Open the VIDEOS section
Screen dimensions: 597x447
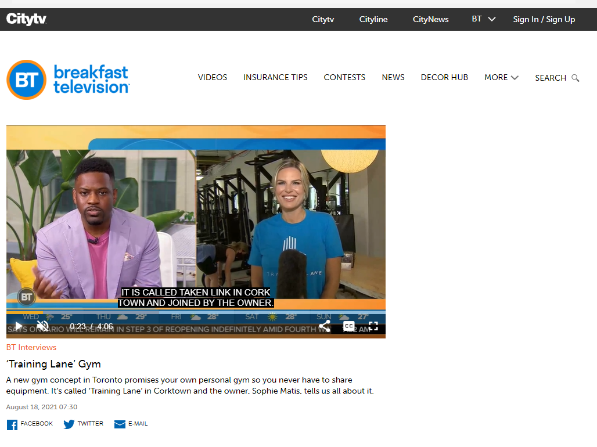[x=212, y=77]
